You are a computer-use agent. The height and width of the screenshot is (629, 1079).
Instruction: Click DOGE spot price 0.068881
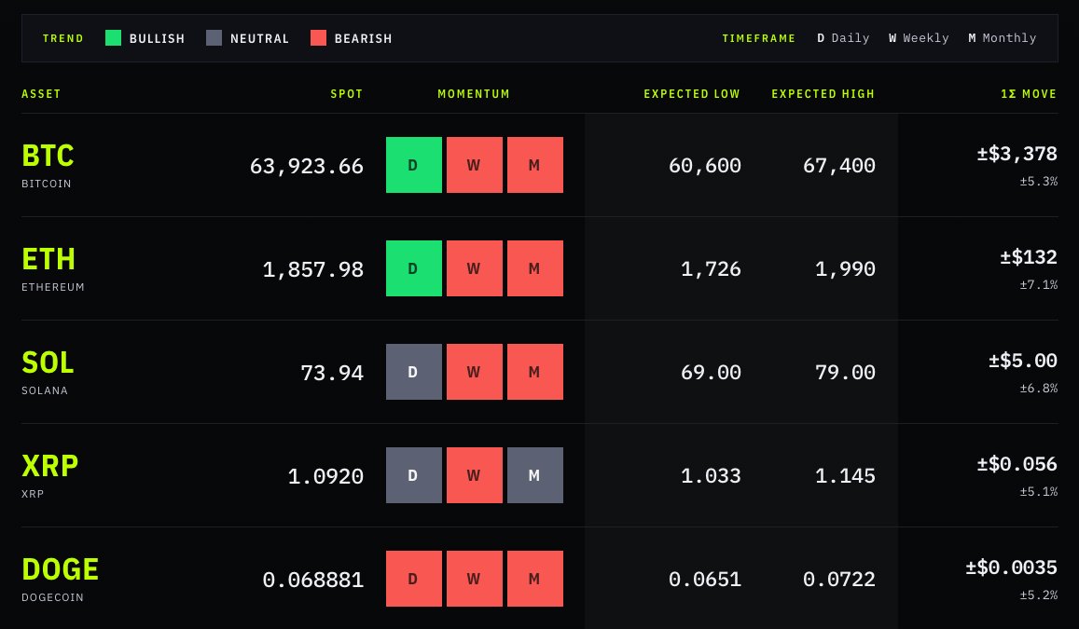312,580
